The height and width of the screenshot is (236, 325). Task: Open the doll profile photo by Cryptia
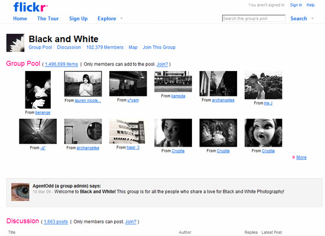[173, 132]
